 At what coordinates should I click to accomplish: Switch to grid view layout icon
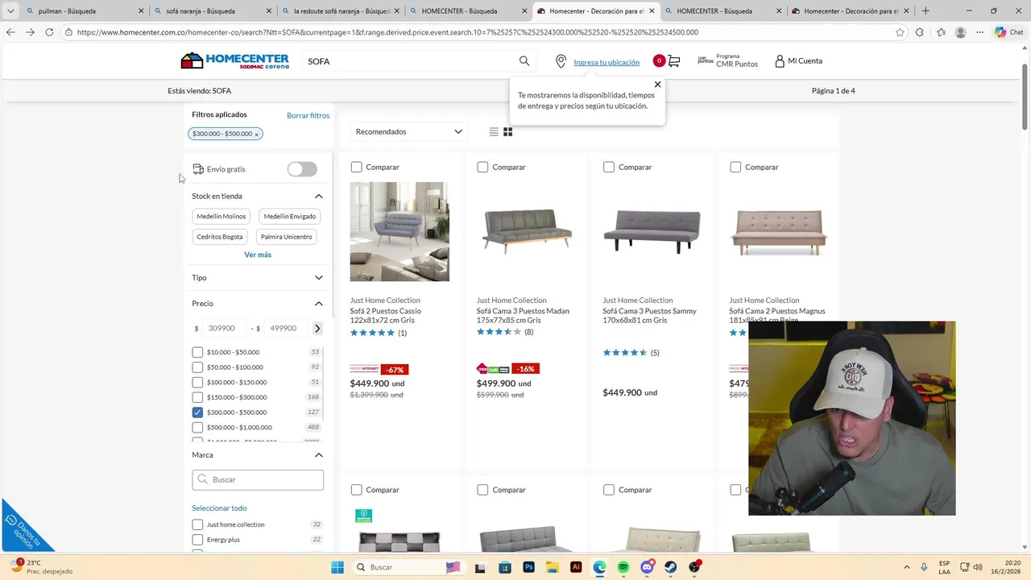(x=508, y=132)
